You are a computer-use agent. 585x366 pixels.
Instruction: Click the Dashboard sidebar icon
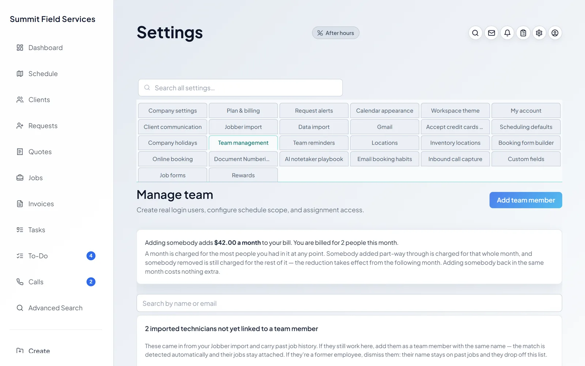pyautogui.click(x=20, y=48)
